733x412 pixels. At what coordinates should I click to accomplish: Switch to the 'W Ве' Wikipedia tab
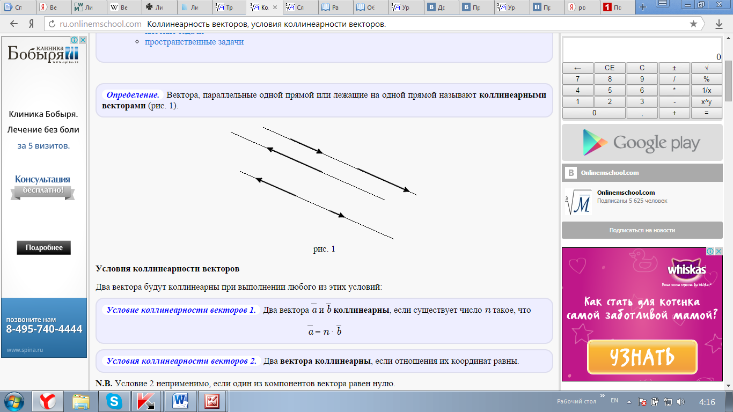click(x=123, y=8)
